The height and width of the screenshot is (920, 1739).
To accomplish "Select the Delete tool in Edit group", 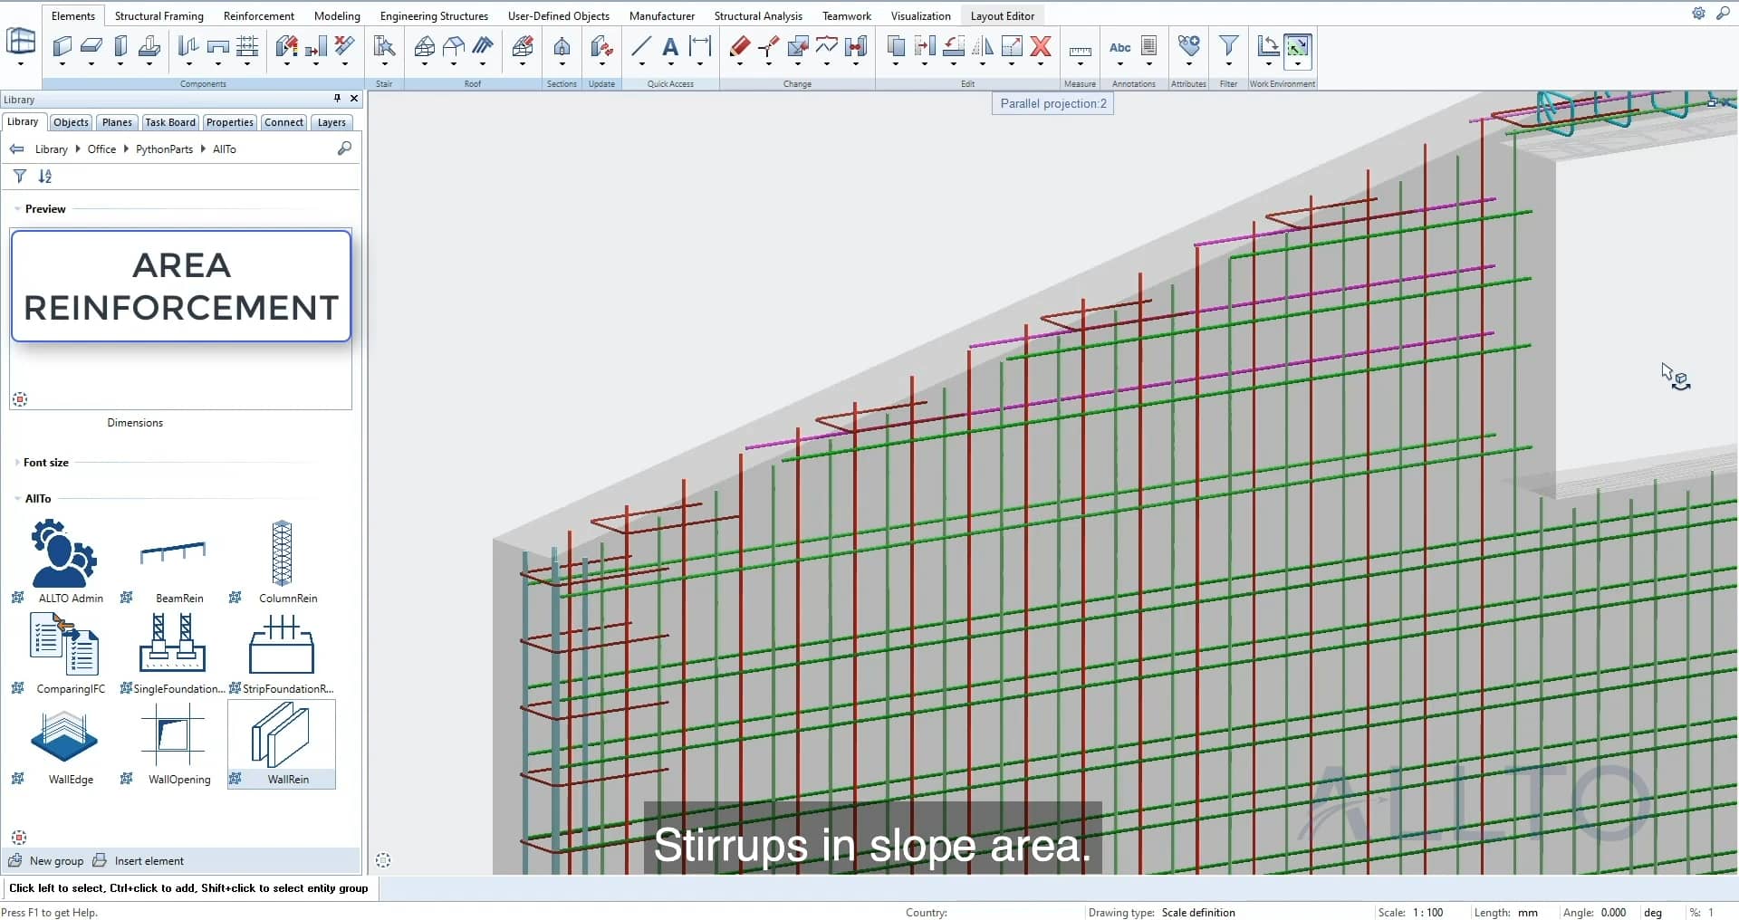I will coord(1040,47).
